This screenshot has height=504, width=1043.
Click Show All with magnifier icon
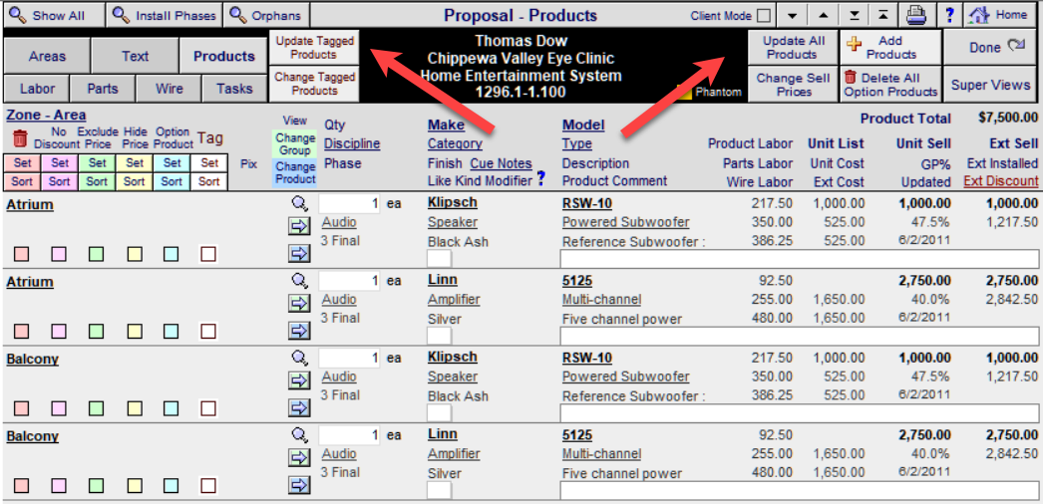(53, 15)
